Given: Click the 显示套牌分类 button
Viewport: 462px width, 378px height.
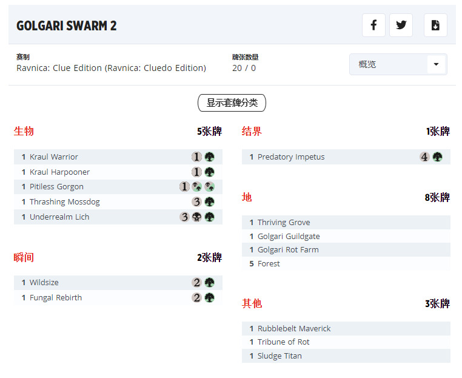Looking at the screenshot, I should tap(232, 103).
